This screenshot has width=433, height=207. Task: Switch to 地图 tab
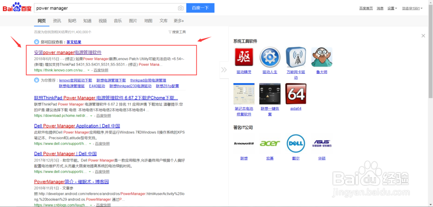[x=148, y=21]
